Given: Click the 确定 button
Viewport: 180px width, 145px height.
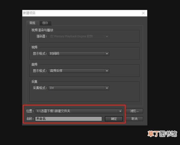Looking at the screenshot, I should 114,119.
